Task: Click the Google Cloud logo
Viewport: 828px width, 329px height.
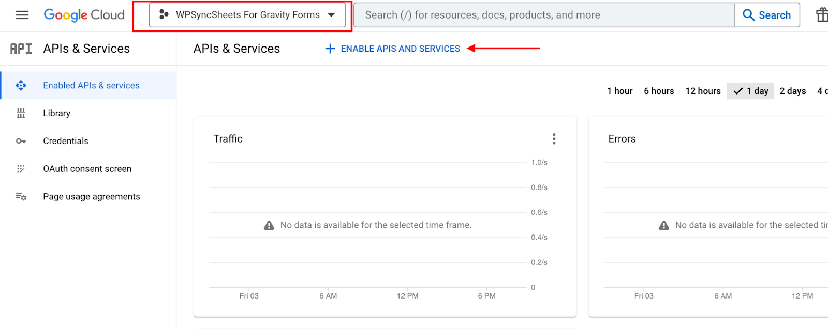Action: click(84, 15)
